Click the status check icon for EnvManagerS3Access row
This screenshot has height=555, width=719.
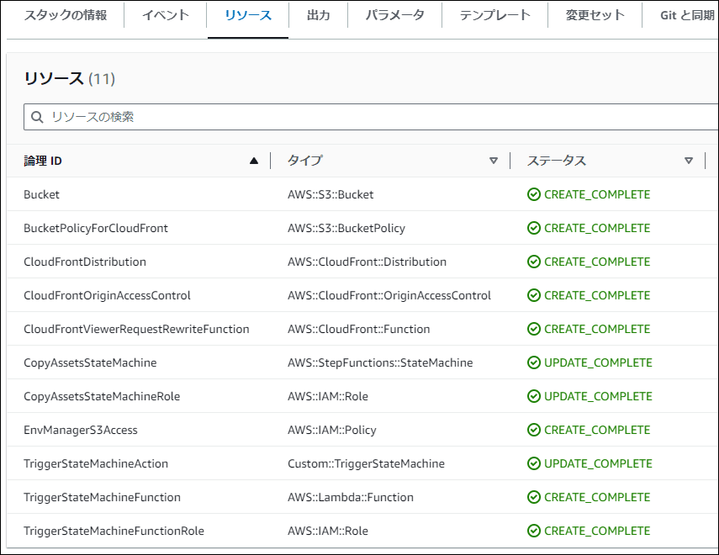(x=534, y=430)
